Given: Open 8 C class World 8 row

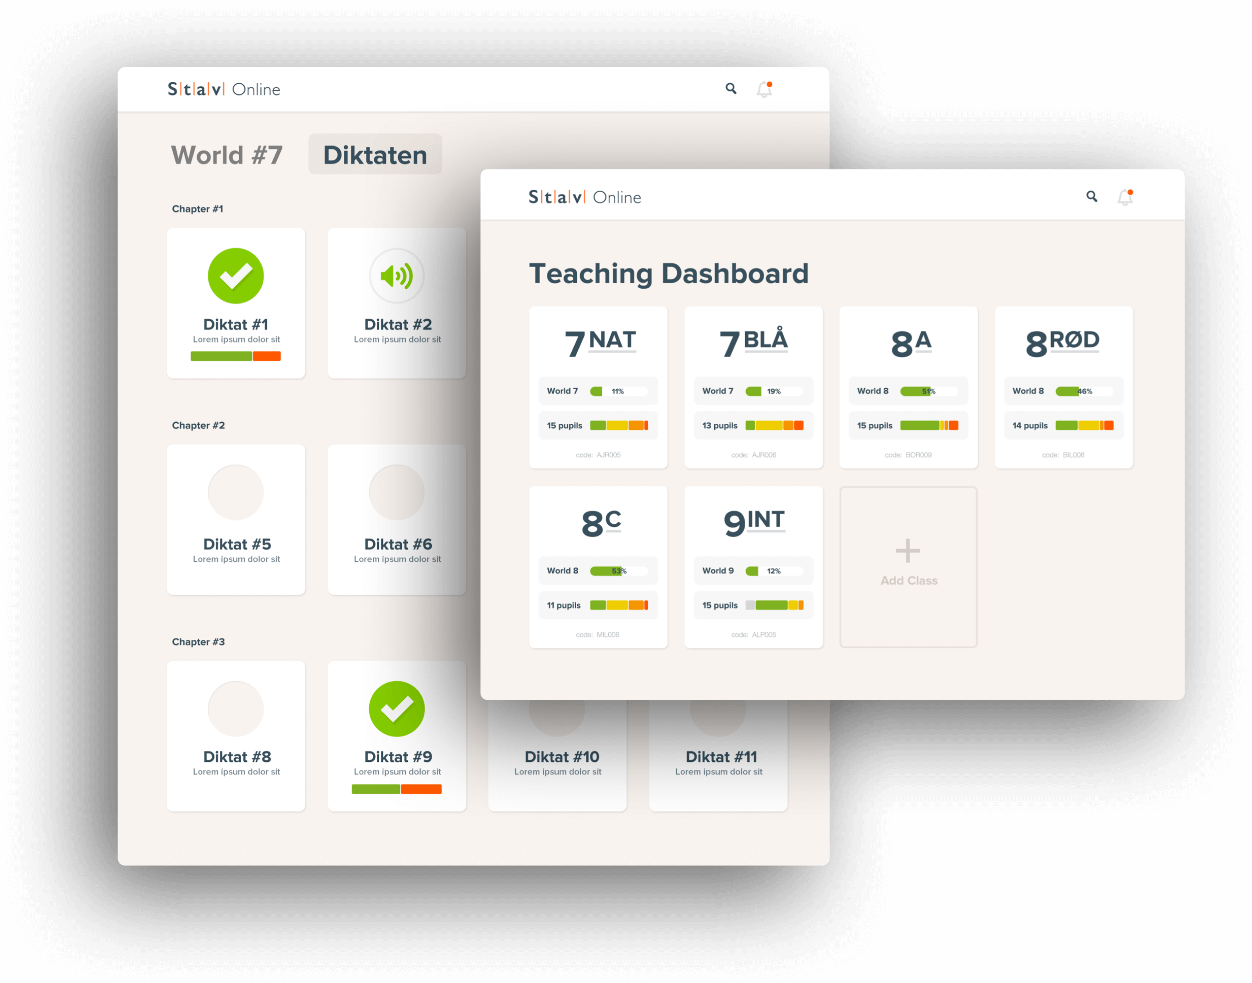Looking at the screenshot, I should (598, 571).
